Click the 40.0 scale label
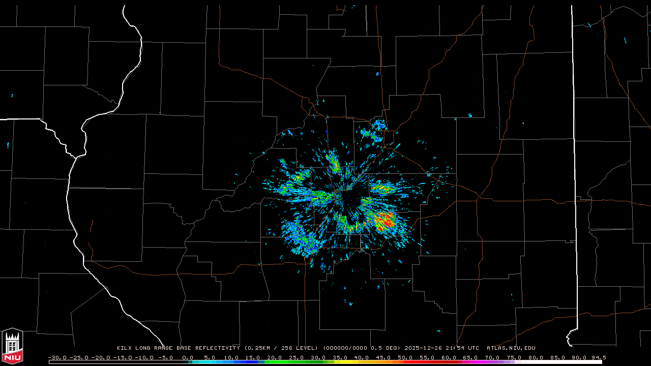Screen dimensions: 651x366 362,358
